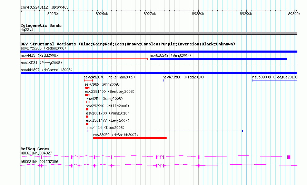Click the esv2759266 (Redon2006) variant label
307x185 pixels.
tap(43, 48)
